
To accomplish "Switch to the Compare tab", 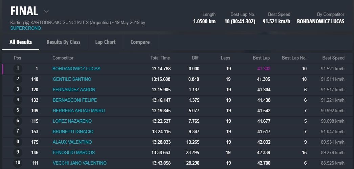I will click(140, 42).
